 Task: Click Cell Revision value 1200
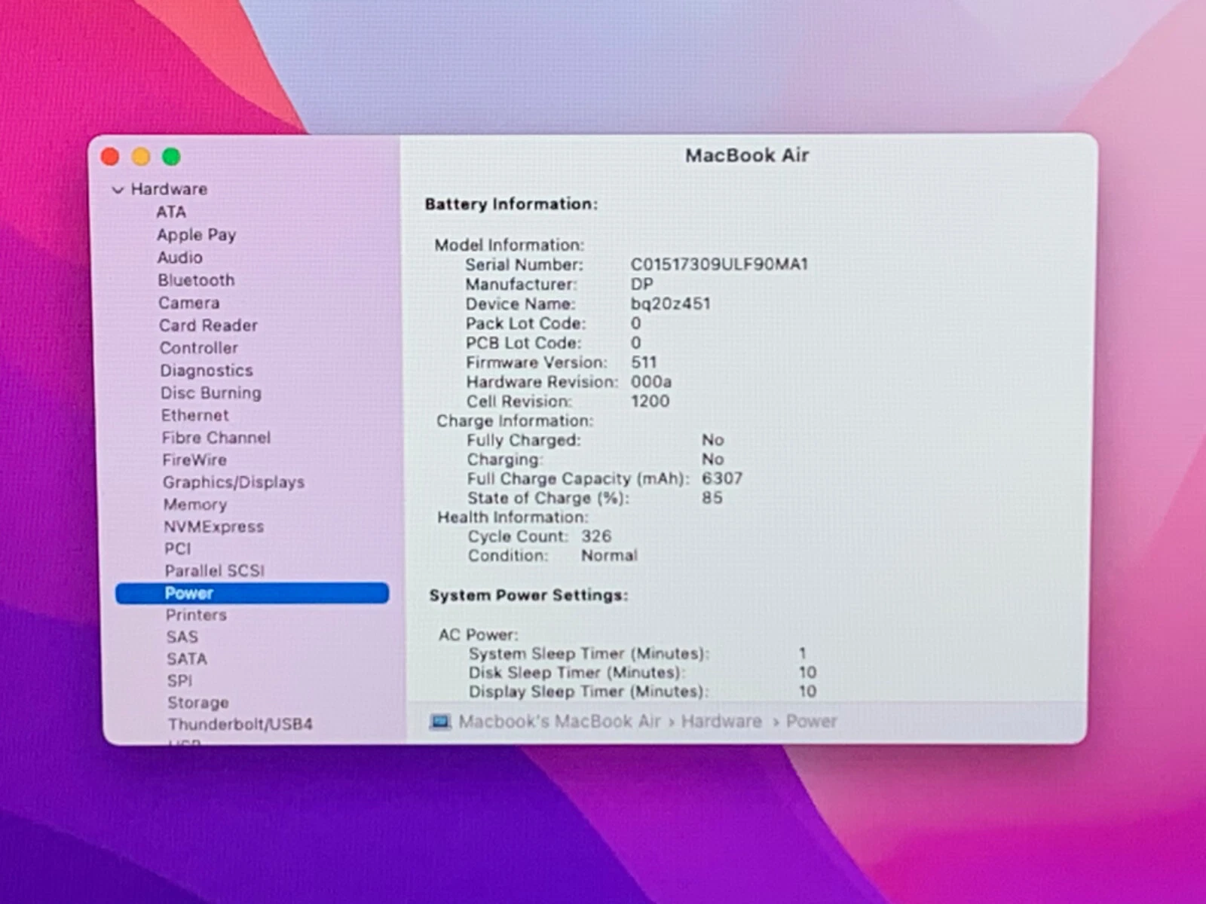(650, 402)
